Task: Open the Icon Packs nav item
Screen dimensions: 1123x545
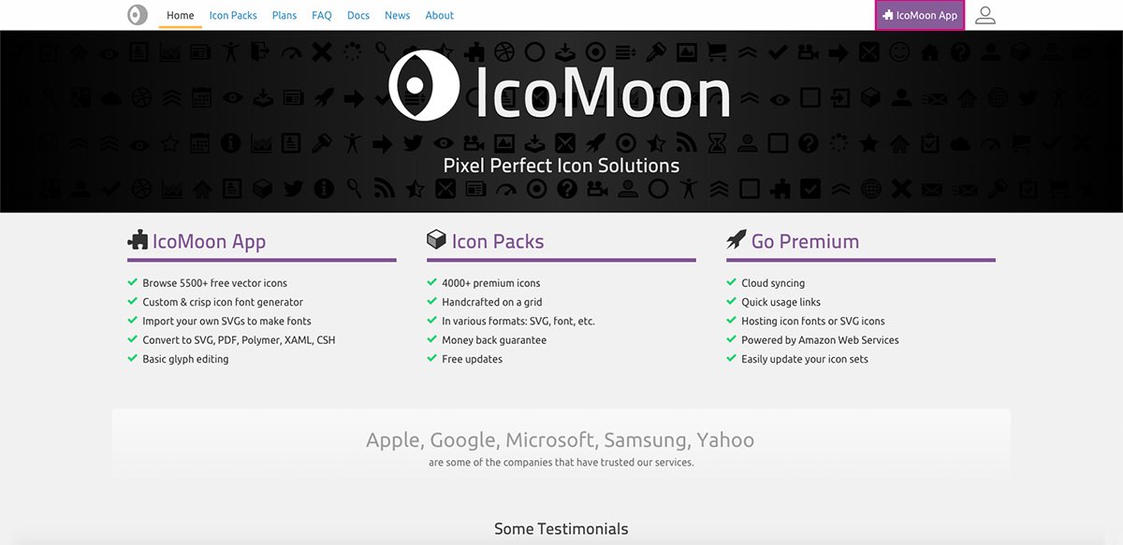Action: (x=233, y=16)
